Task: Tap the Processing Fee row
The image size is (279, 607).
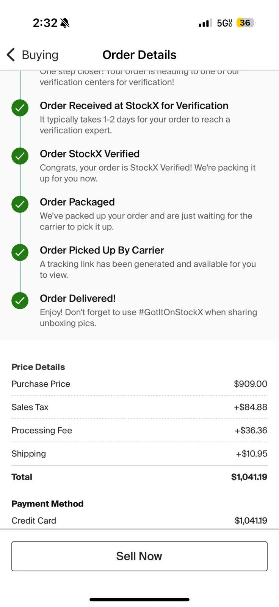Action: (x=139, y=431)
